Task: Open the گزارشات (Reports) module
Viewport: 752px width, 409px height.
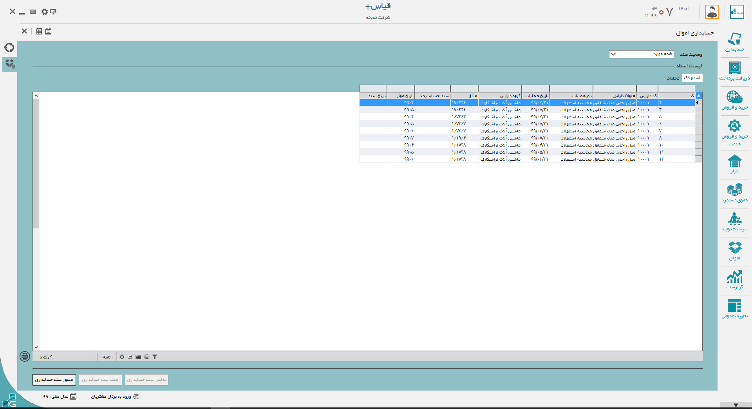Action: [x=734, y=280]
